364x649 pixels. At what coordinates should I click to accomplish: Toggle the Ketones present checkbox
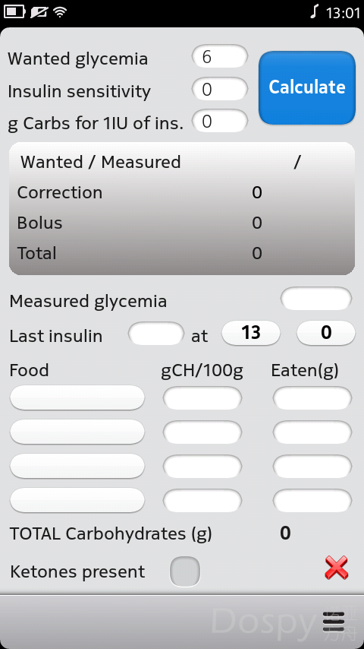(x=185, y=571)
